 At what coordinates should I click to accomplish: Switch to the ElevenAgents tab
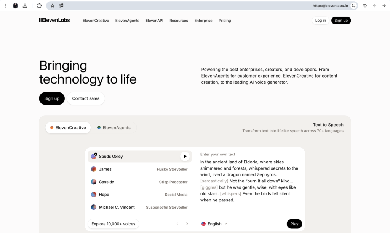(x=113, y=128)
